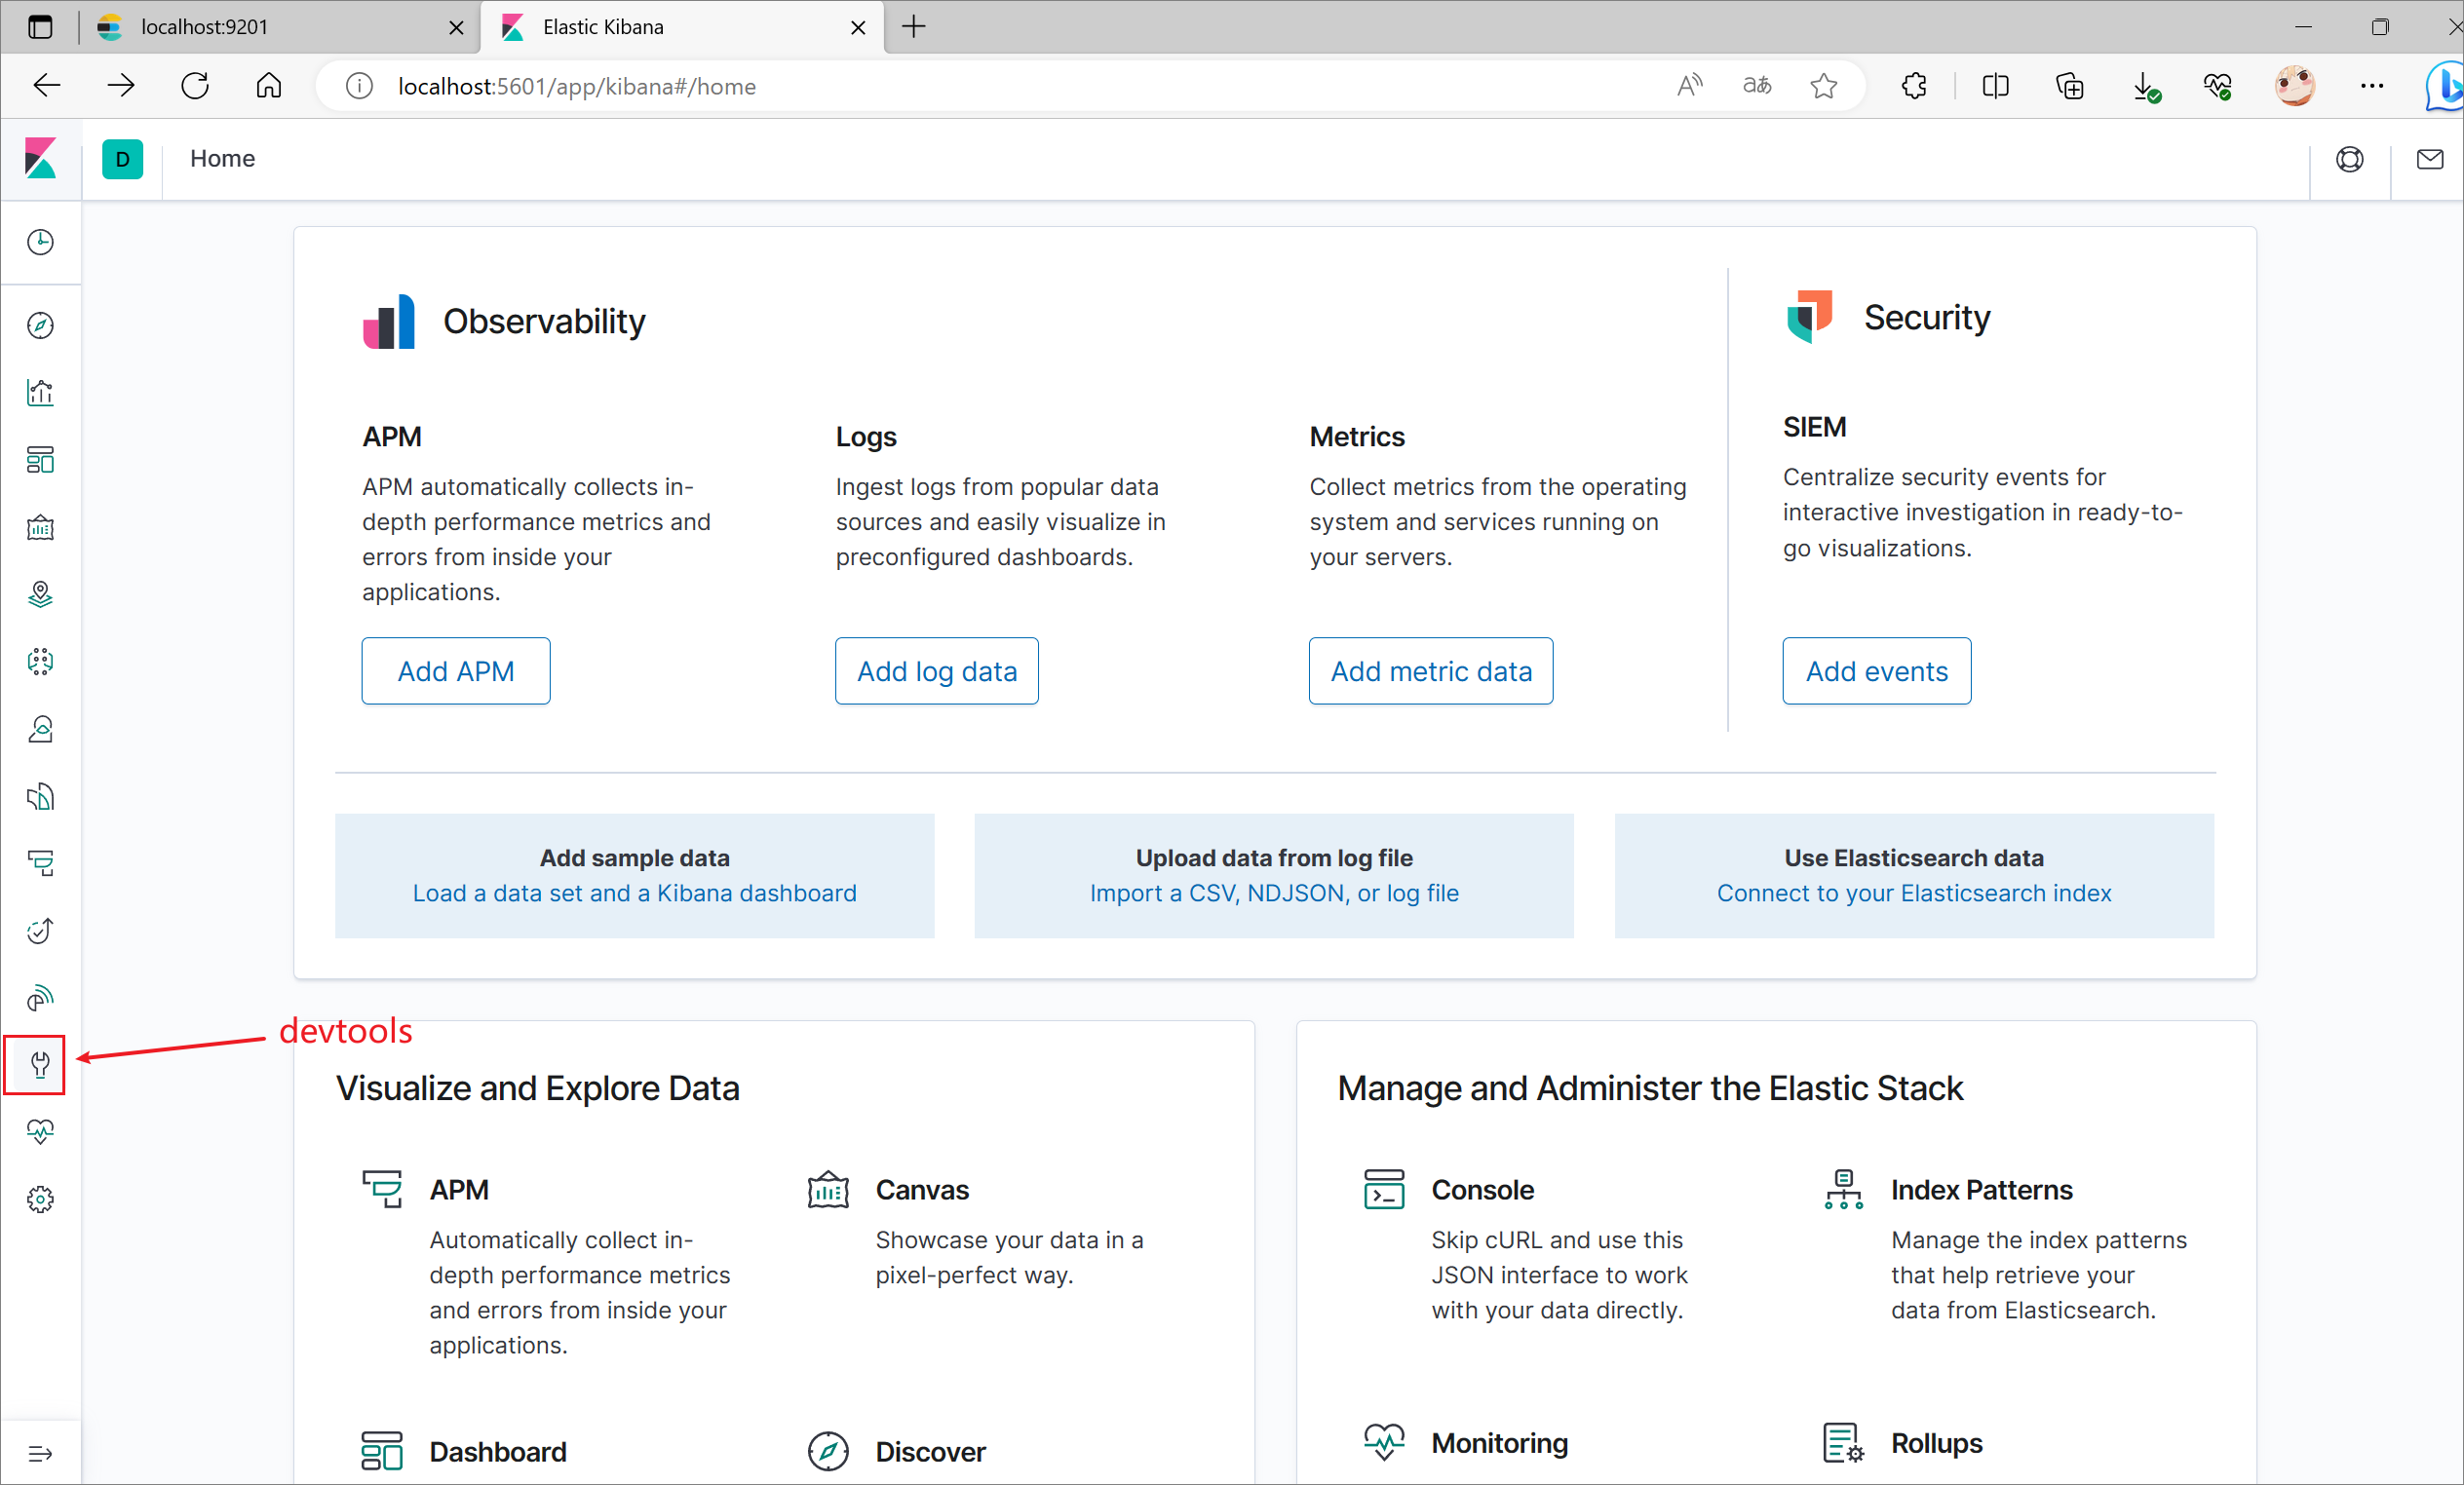Click the Add log data button
The width and height of the screenshot is (2464, 1485).
(936, 671)
